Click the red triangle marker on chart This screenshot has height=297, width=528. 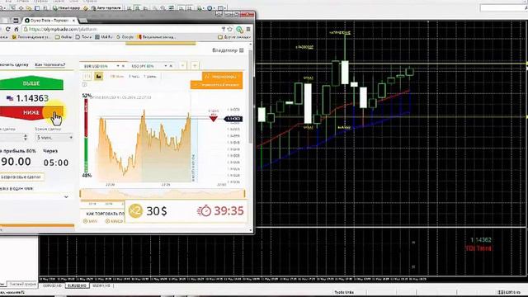pos(213,119)
